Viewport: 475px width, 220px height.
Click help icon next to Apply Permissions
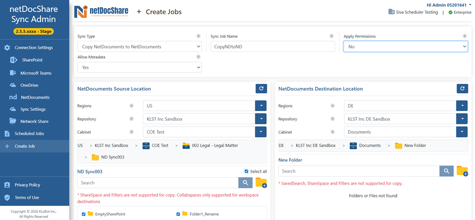pos(465,36)
